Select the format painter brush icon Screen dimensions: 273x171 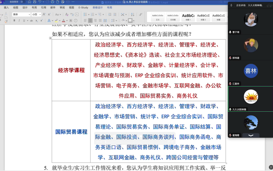(6, 21)
